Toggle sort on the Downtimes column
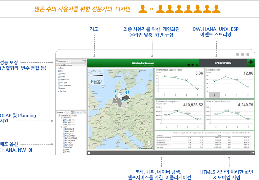Viewport: 259px width, 180px height. pos(230,133)
